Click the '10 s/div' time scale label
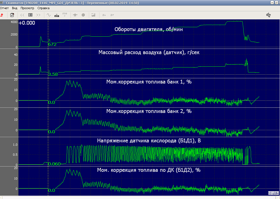The width and height of the screenshot is (280, 199). click(x=273, y=193)
